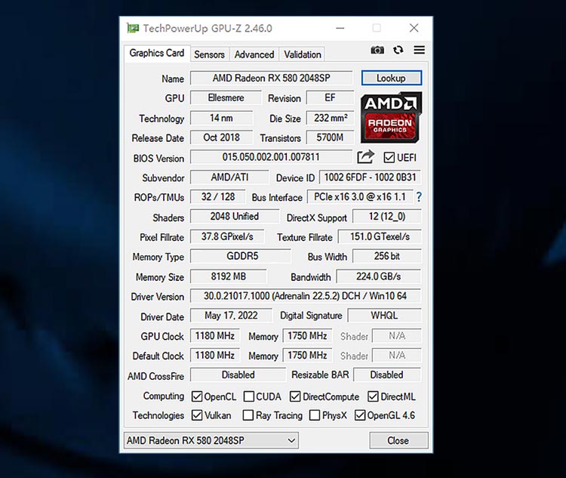
Task: Open the GPU selection dropdown
Action: (211, 440)
